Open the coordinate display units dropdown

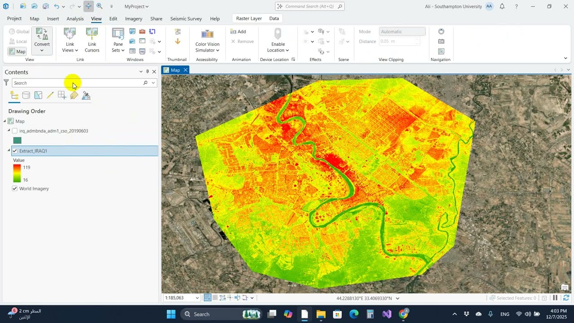[397, 298]
